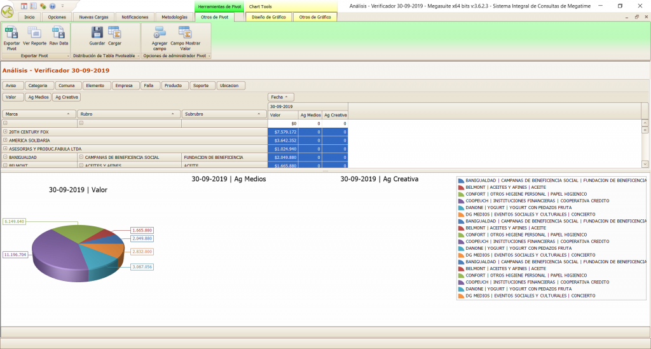Click the Falla field button
The height and width of the screenshot is (349, 651).
(150, 85)
